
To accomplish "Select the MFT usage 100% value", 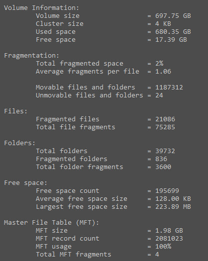I will 163,247.
